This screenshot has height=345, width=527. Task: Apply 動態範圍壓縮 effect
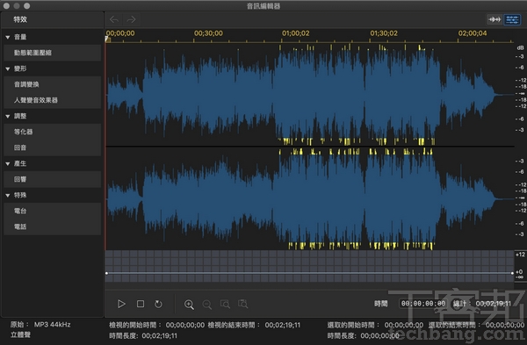click(53, 53)
